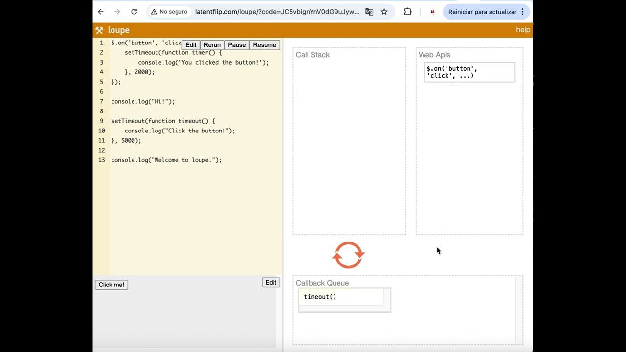Click code line console.log('You clicked the button!');
Screen dimensions: 626x352
coord(203,62)
